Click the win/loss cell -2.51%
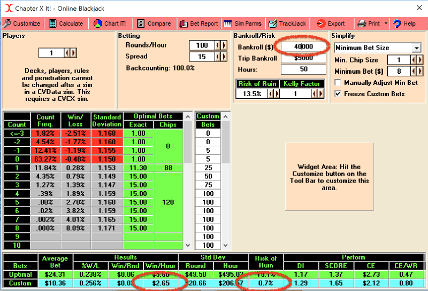Screen dimensions: 428x291 (x=75, y=133)
